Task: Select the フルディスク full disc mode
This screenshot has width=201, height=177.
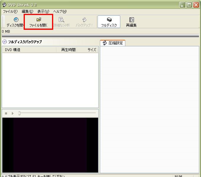Action: [109, 22]
